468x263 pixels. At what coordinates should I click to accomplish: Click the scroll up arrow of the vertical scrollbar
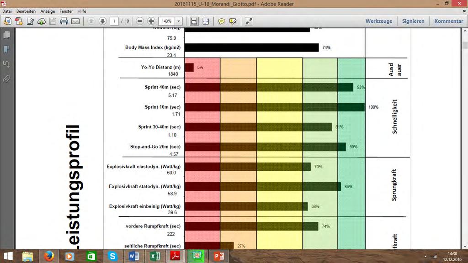click(x=465, y=31)
